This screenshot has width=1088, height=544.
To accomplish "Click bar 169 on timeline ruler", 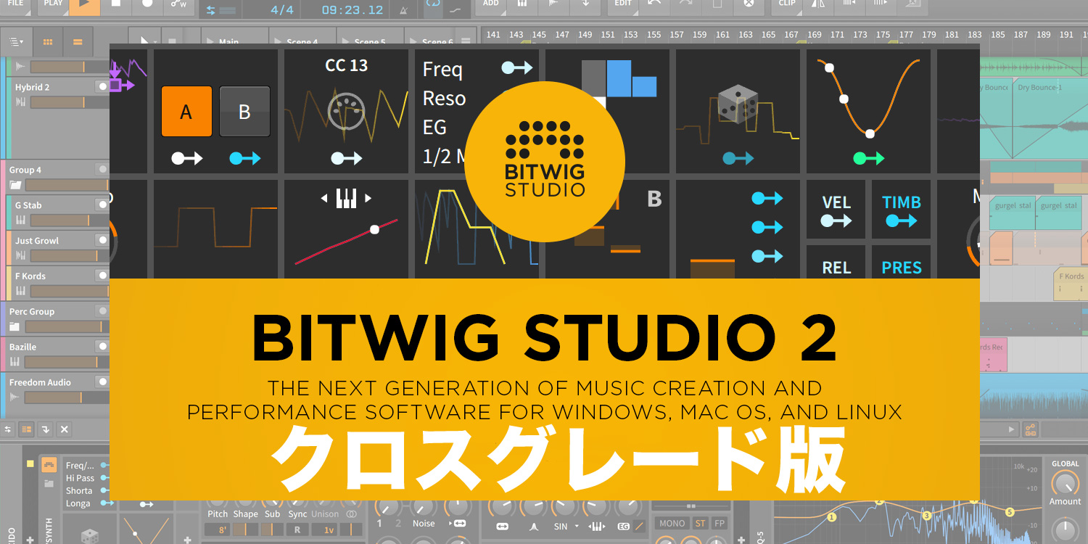I will (x=815, y=35).
